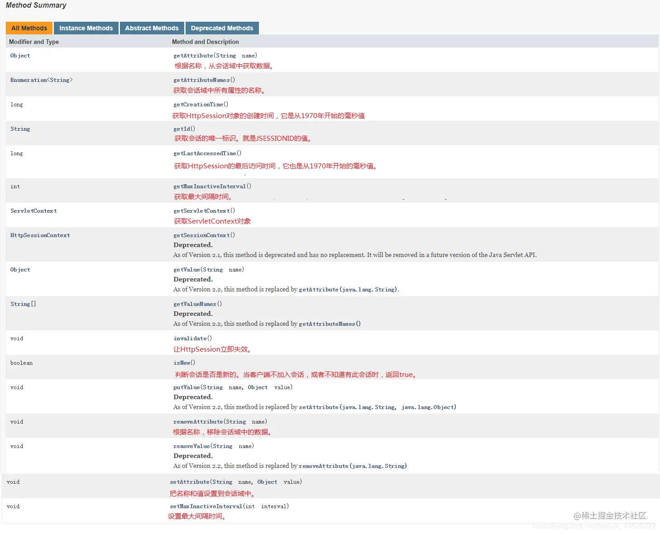Screen dimensions: 660x534
Task: Switch to Abstract Methods tab
Action: pyautogui.click(x=152, y=28)
